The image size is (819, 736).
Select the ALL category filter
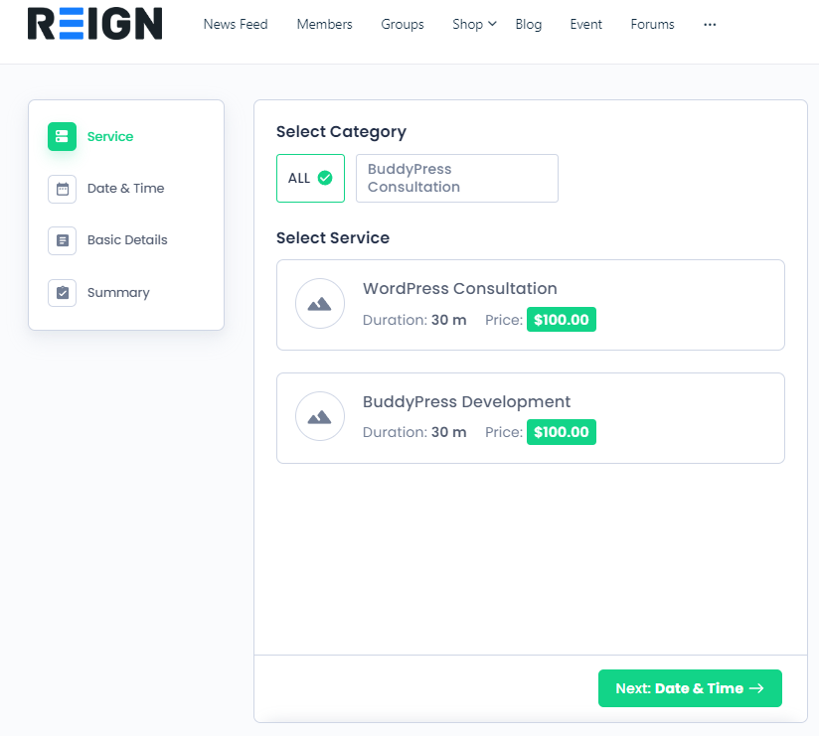(310, 178)
